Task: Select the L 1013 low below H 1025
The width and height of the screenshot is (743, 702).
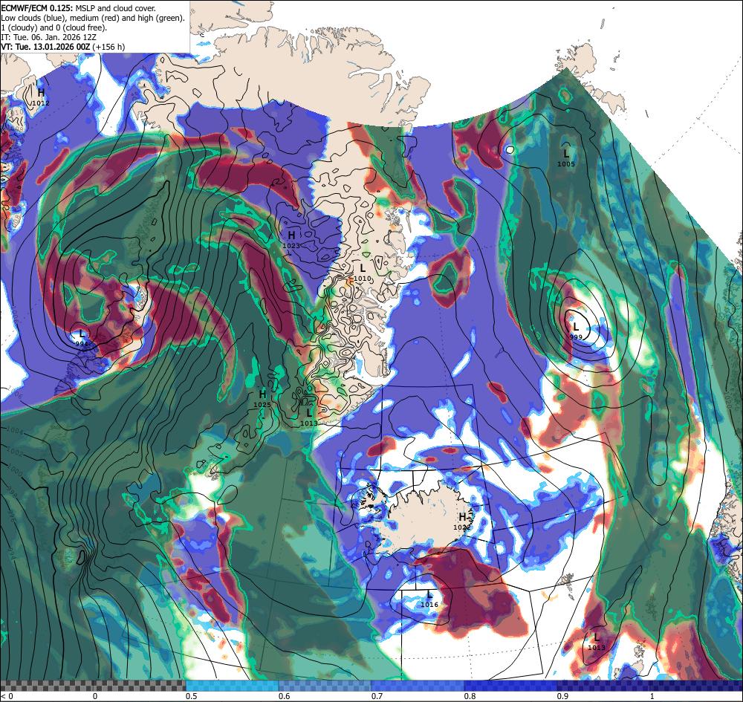Action: tap(309, 417)
